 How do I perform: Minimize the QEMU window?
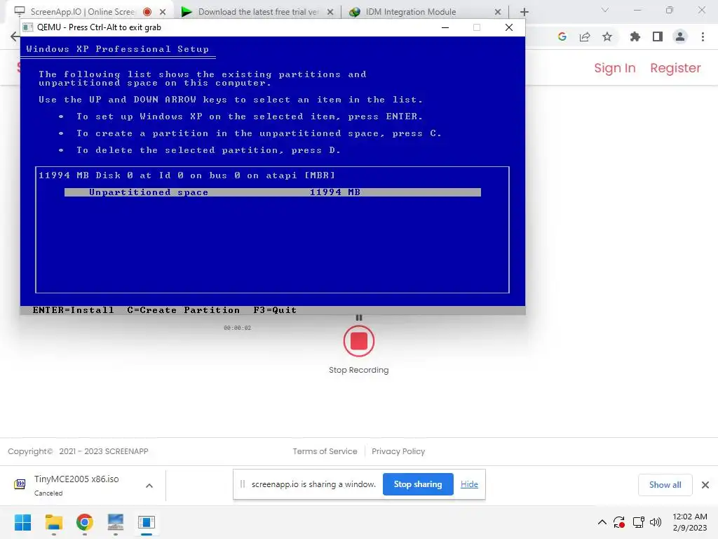pos(445,27)
